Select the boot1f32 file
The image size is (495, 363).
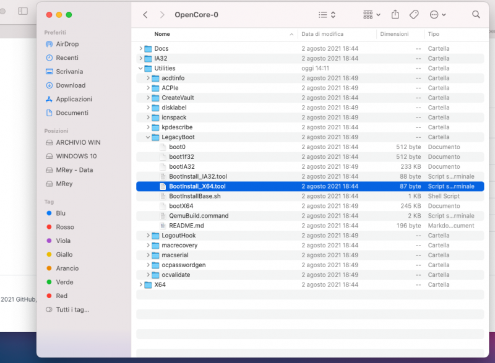(x=310, y=156)
